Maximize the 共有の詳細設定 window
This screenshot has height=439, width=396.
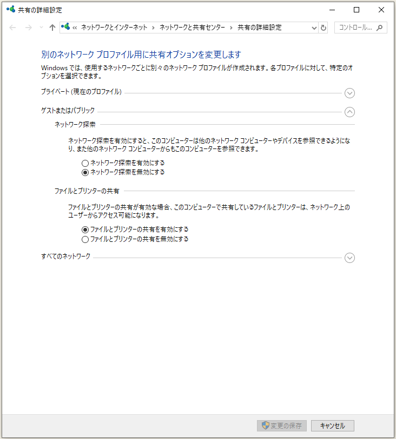coord(357,10)
